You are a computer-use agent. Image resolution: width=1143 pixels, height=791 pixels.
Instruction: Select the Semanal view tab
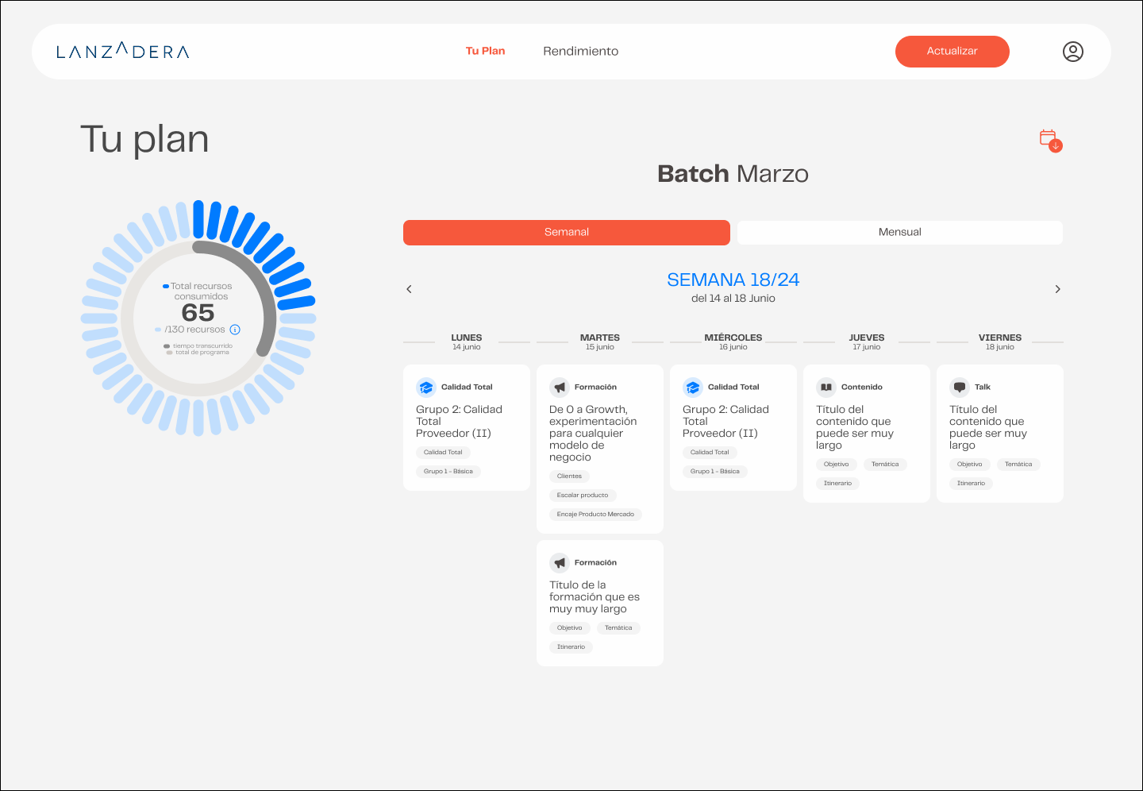point(567,233)
